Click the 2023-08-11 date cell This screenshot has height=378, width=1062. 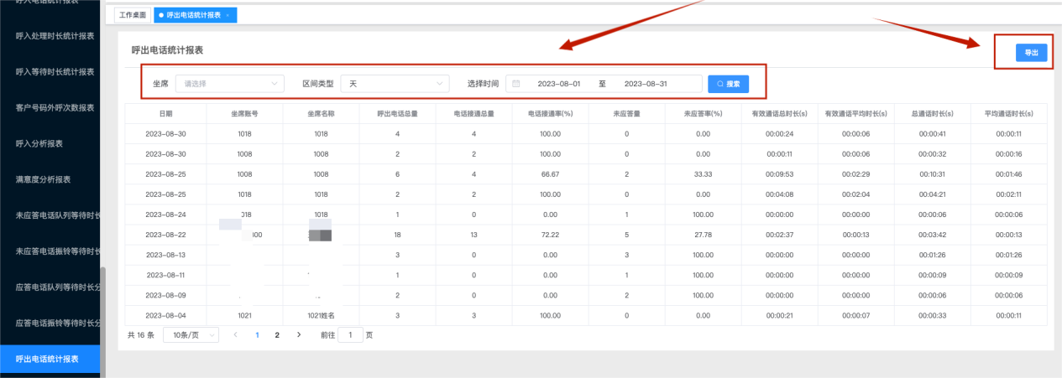point(165,275)
